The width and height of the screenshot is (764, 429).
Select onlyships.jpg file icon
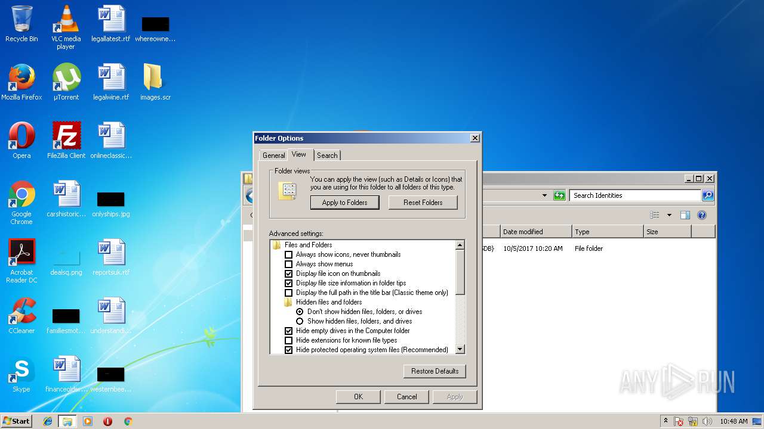click(111, 204)
